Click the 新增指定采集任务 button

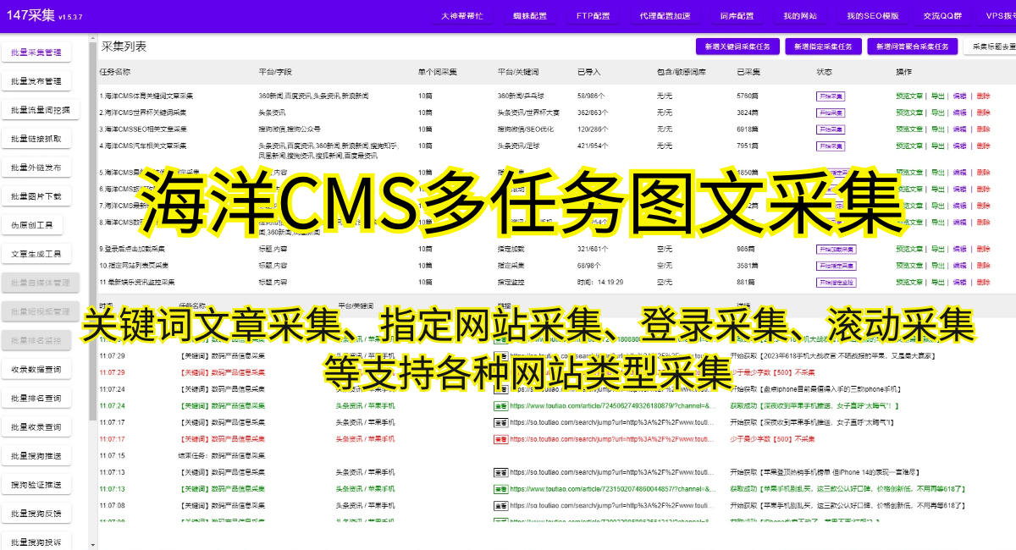coord(824,47)
